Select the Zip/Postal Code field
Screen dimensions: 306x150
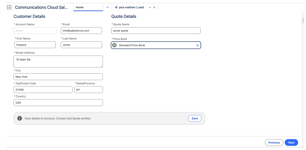coord(43,90)
